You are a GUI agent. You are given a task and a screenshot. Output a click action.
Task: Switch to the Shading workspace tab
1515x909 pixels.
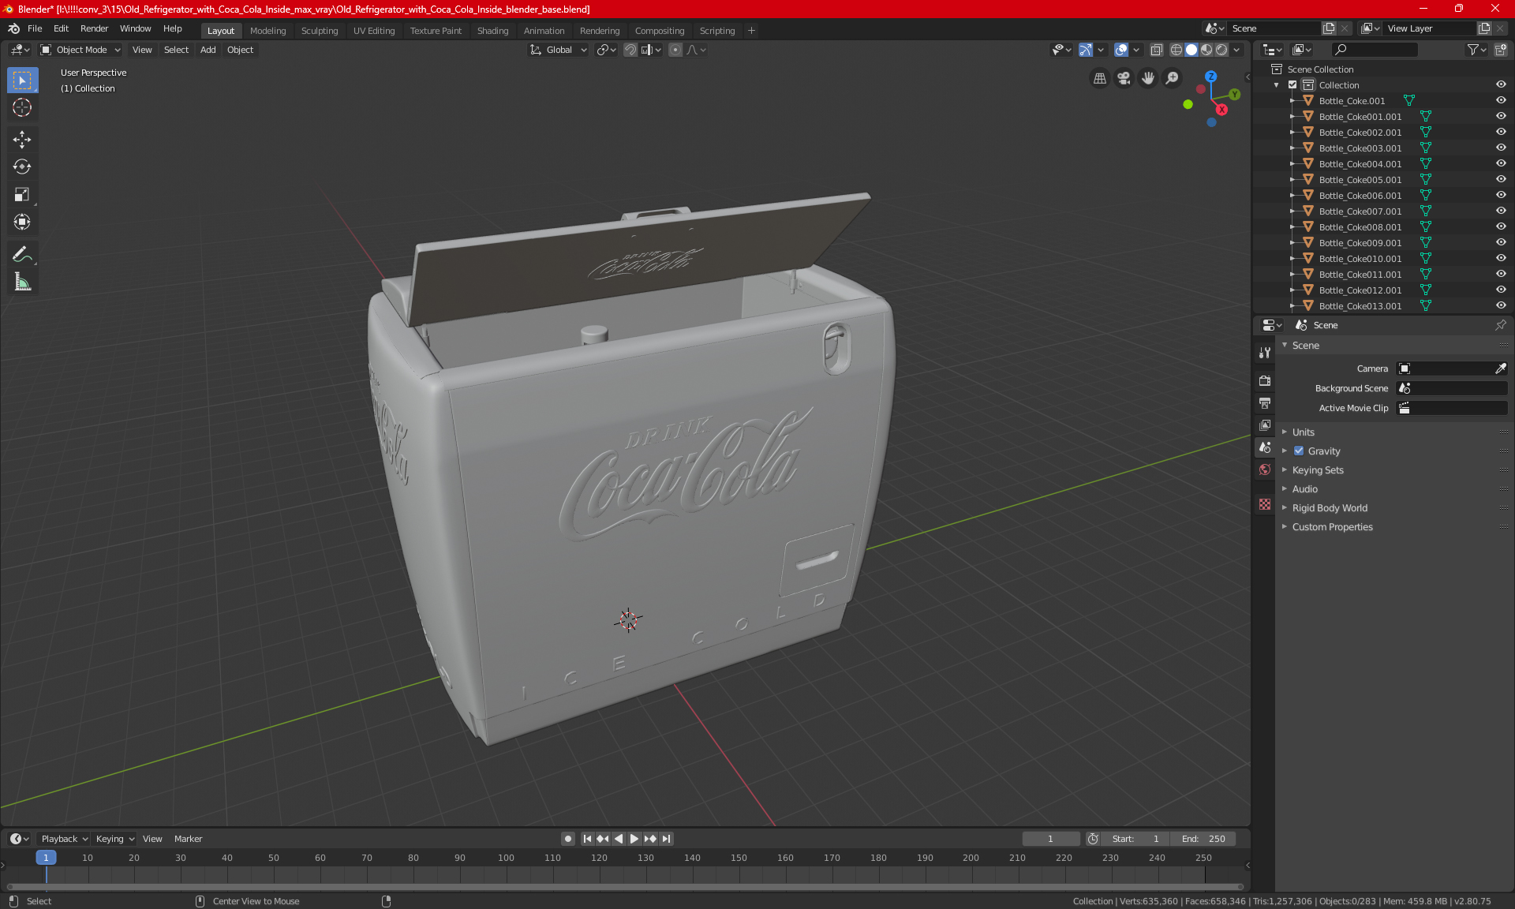[x=492, y=31]
